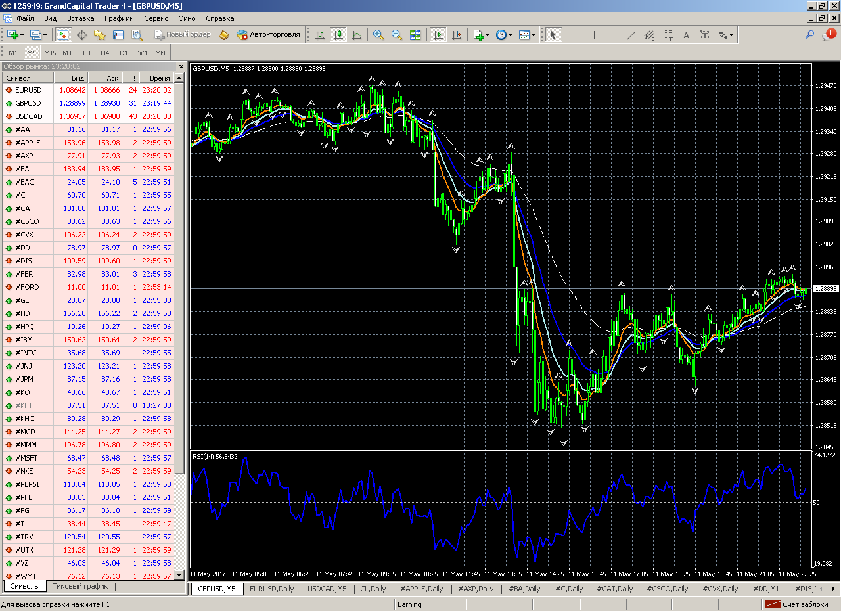Click the Market Watch vertical scrollbar thumb

180,278
